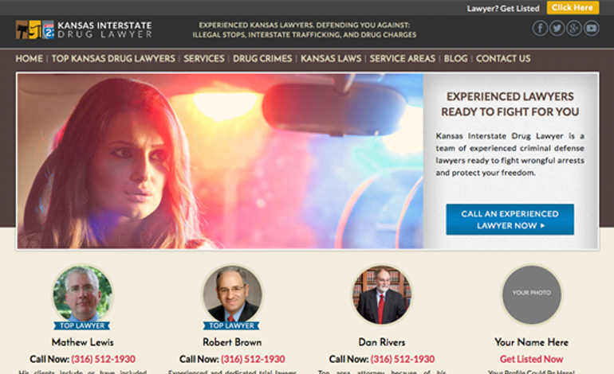
Task: Click Top Lawyer badge under Mathew Lewis
Action: pyautogui.click(x=82, y=325)
